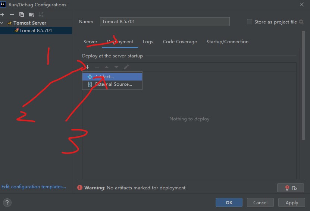Create a new configuration folder
The image size is (310, 211).
coord(31,15)
